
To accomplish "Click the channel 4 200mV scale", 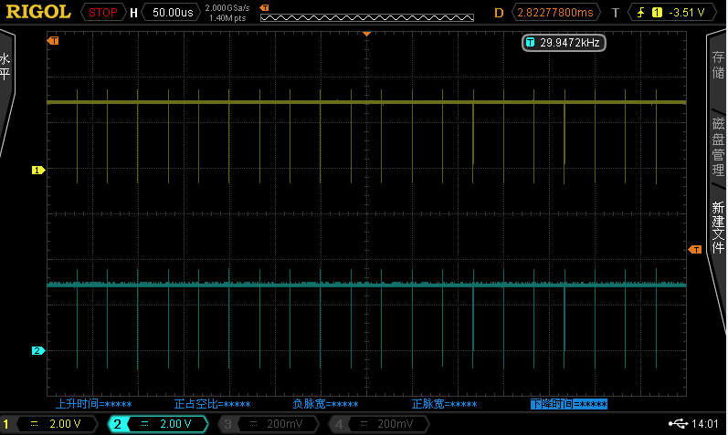I will pos(396,424).
